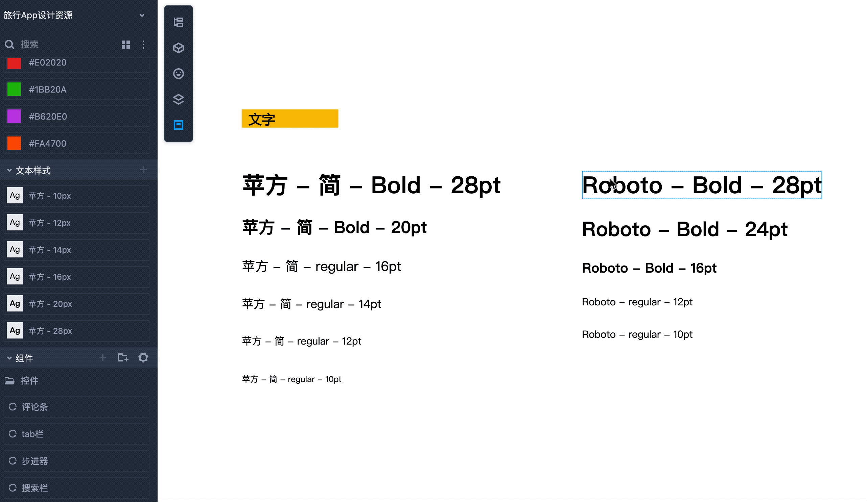Open the icon library smiley button
This screenshot has height=502, width=867.
point(178,74)
